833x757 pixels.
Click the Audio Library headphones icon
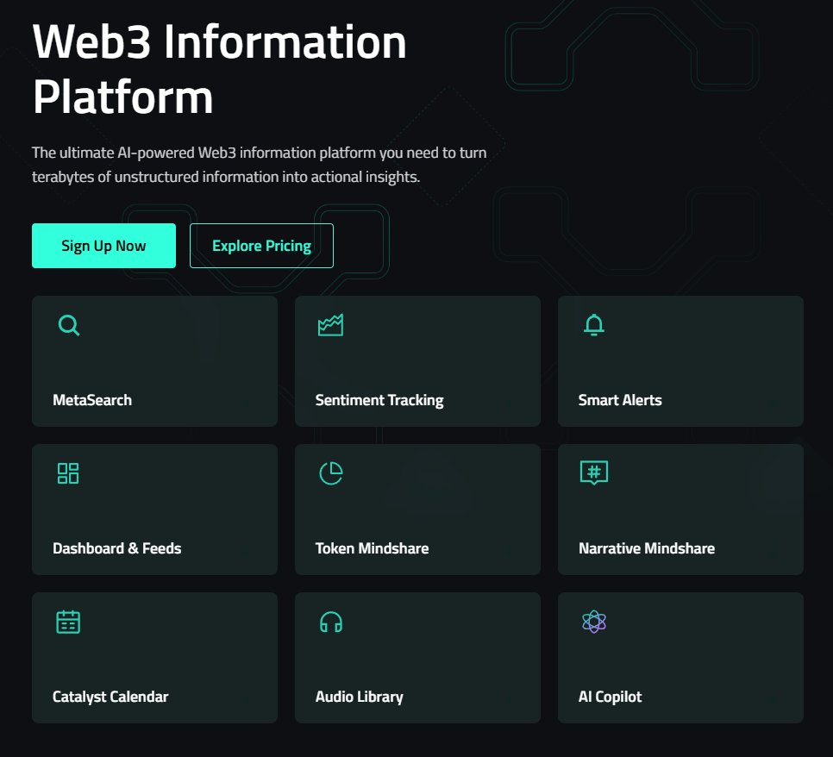[331, 622]
